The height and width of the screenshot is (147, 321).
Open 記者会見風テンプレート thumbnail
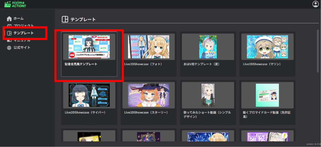tap(89, 47)
